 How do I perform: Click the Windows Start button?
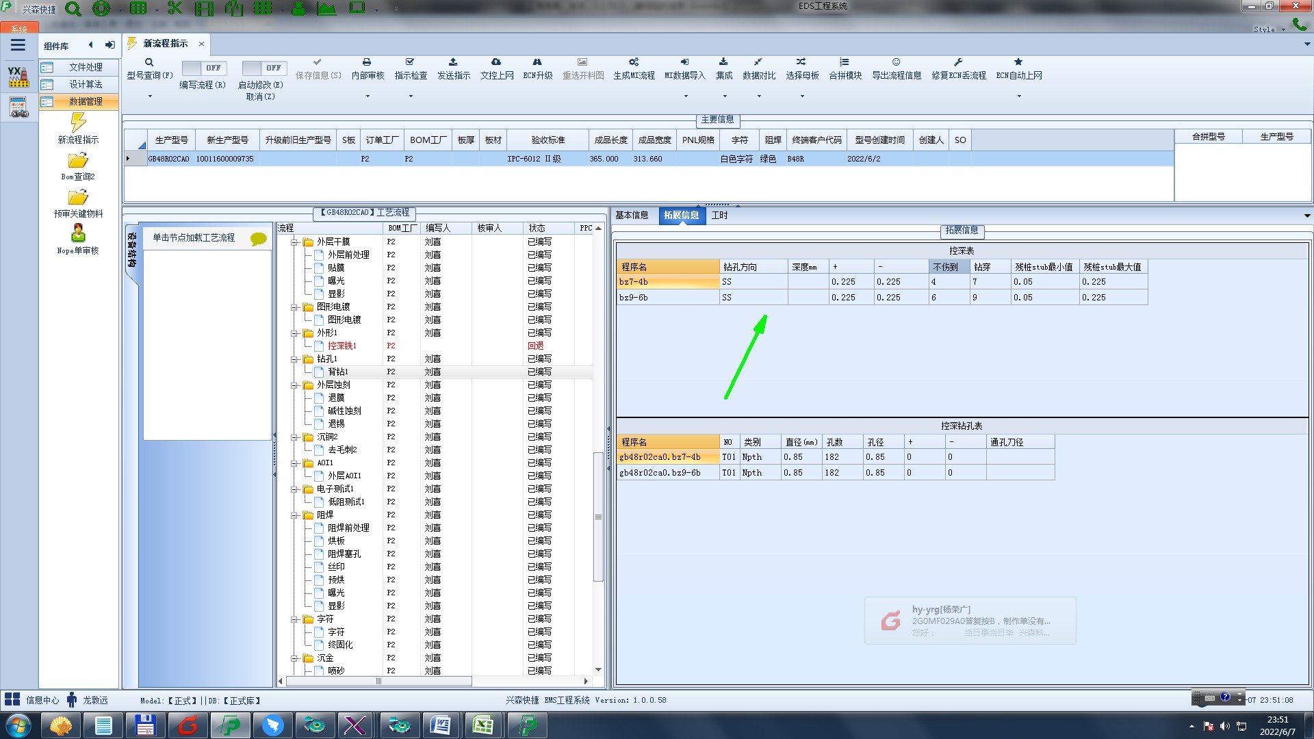tap(18, 725)
